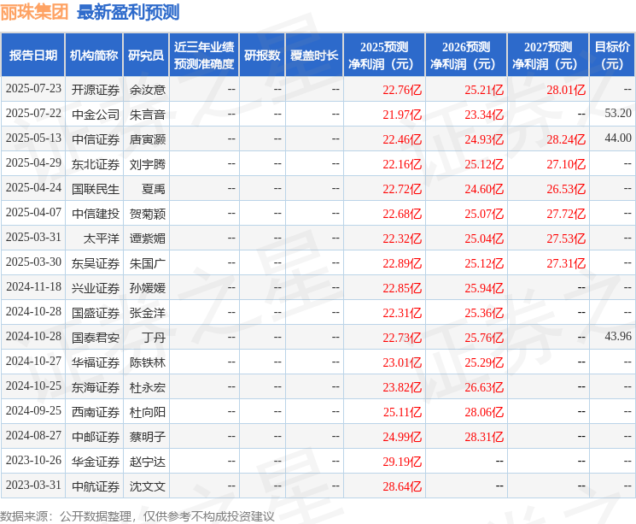Click the 28.06亿 forecast value
The image size is (636, 524).
tap(484, 412)
